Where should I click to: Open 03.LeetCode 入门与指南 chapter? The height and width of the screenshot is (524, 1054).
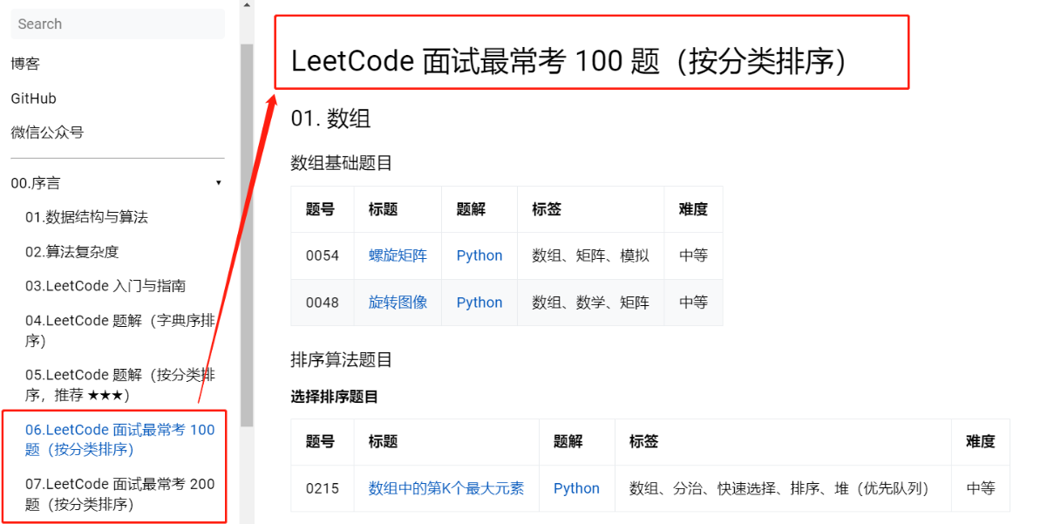pyautogui.click(x=105, y=286)
